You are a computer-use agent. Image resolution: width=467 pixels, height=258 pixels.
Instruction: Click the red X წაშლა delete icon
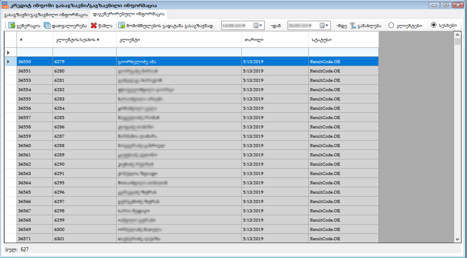94,25
